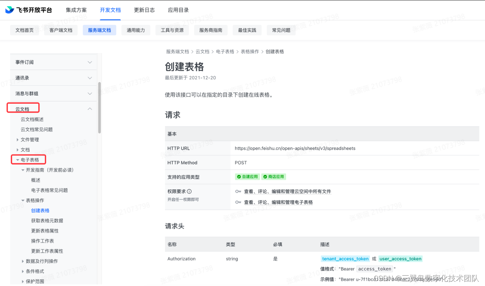Open 获取表格元数据 in the sidebar
Image resolution: width=485 pixels, height=286 pixels.
pyautogui.click(x=47, y=221)
